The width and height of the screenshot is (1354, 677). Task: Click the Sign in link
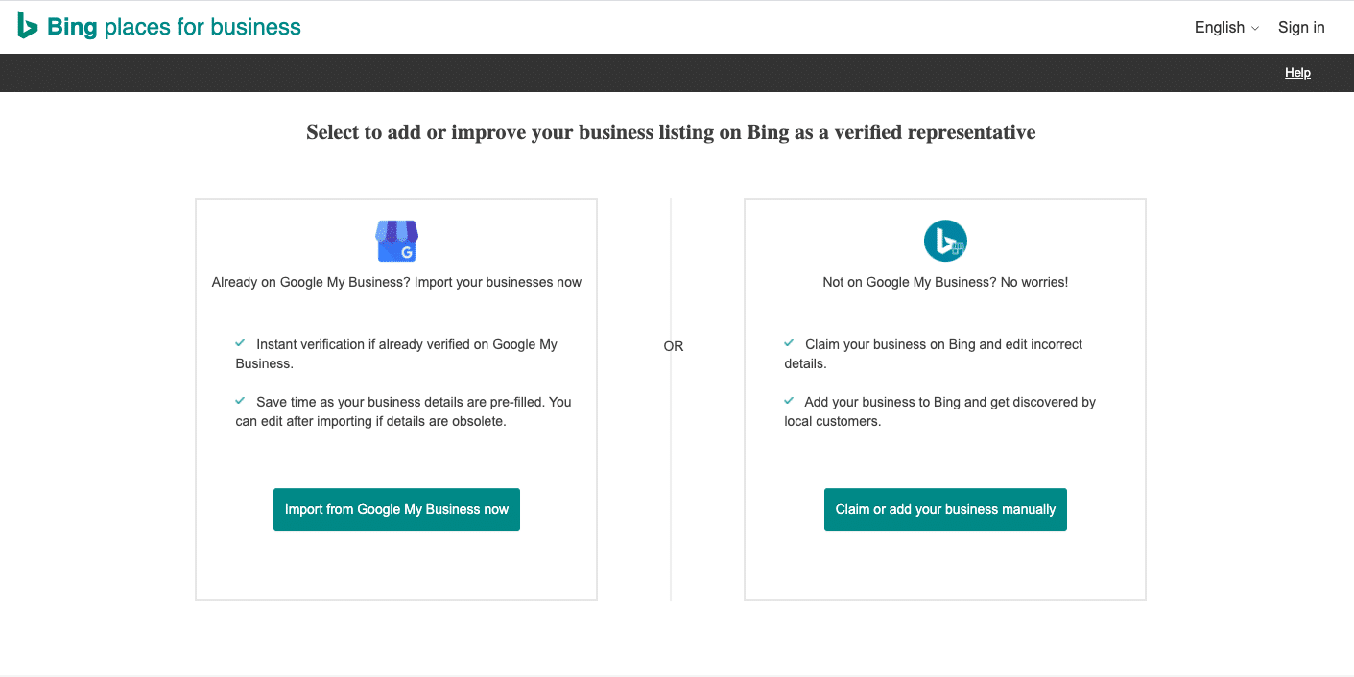pyautogui.click(x=1301, y=27)
